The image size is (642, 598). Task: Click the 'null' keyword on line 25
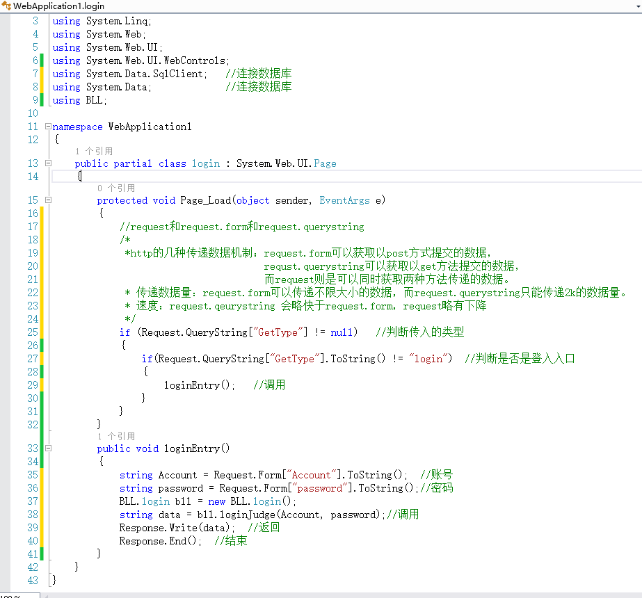click(341, 332)
